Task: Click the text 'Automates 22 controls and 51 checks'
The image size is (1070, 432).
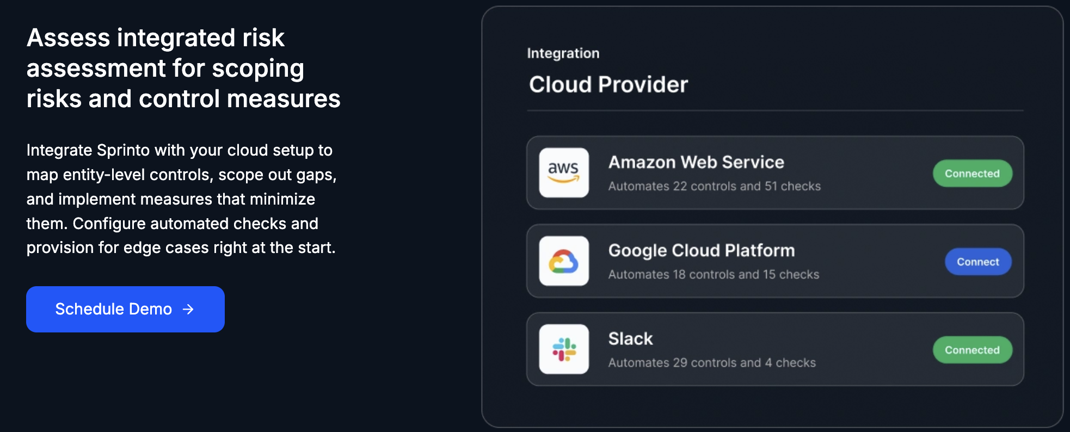Action: [714, 186]
